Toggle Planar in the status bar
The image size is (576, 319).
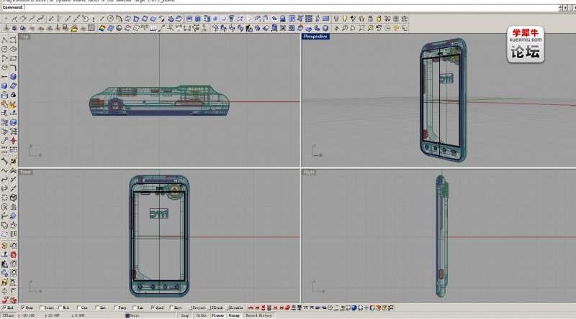point(217,315)
